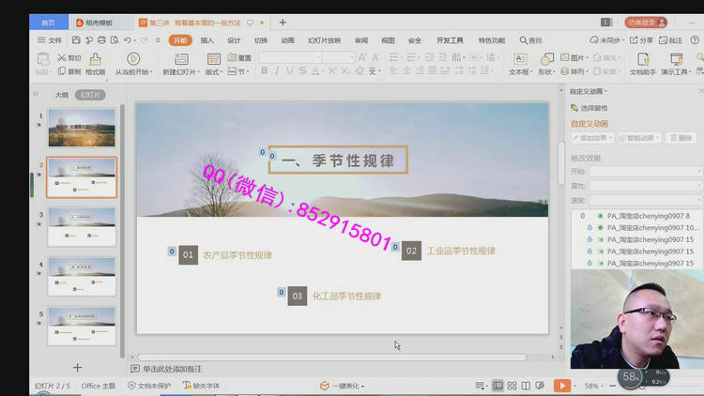Open the 版式 layout dropdown
Screen dimensions: 704x396
click(215, 71)
